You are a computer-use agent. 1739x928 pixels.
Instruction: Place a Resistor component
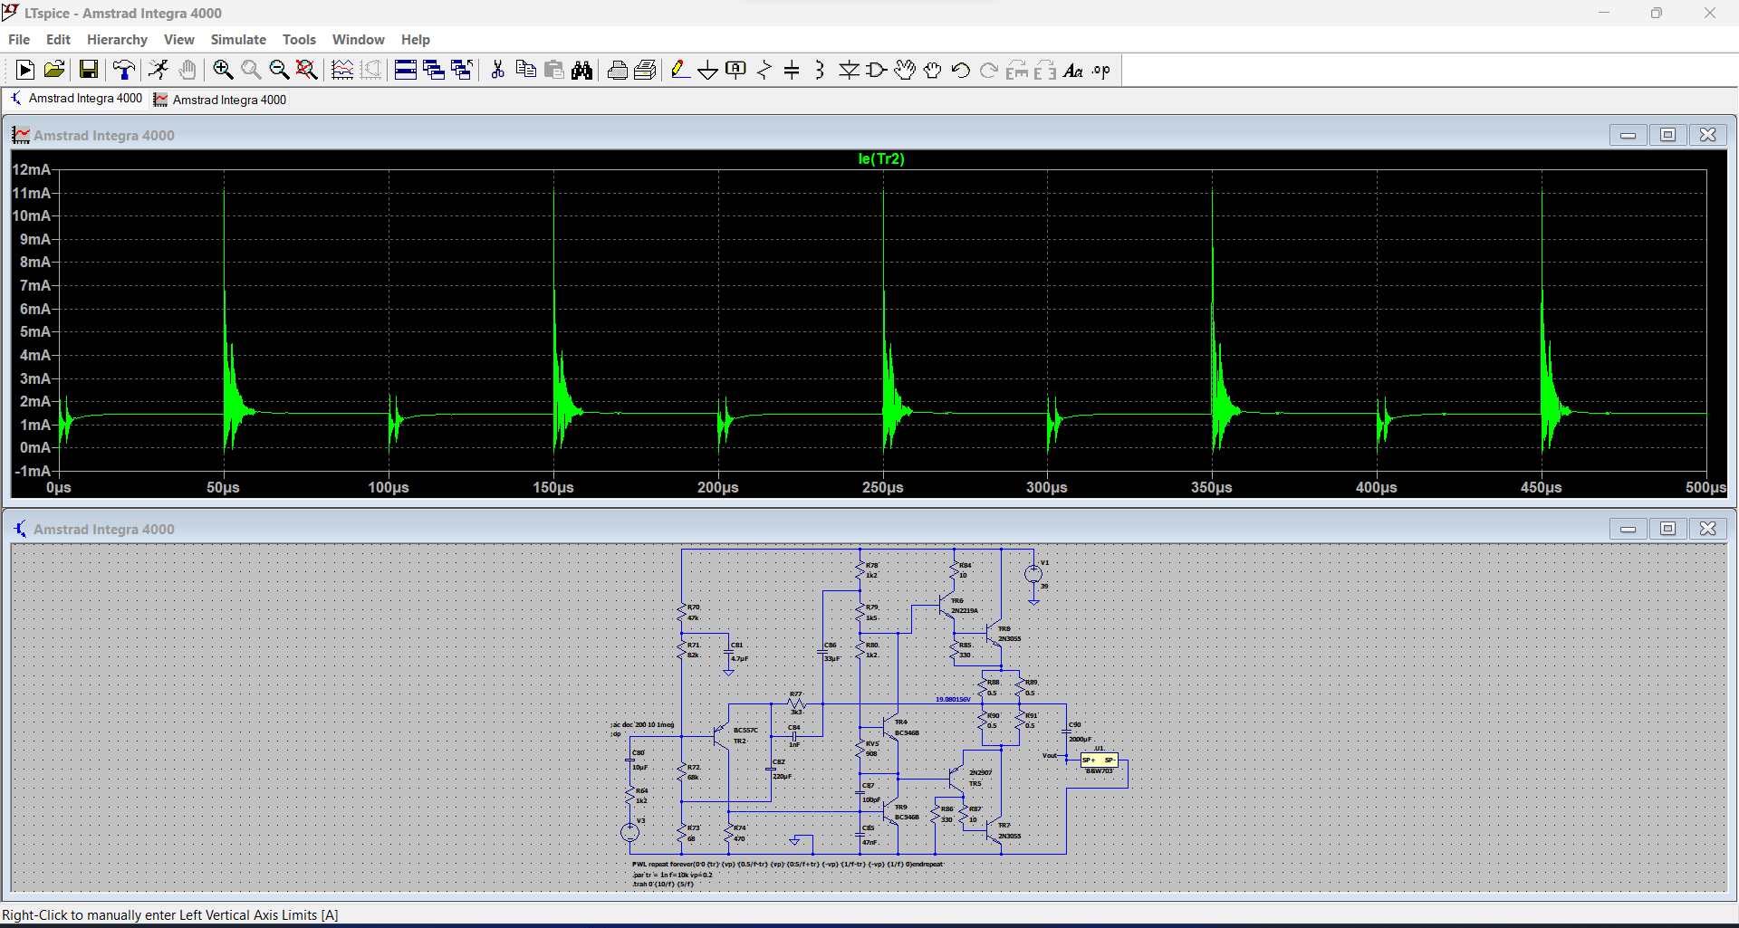click(764, 70)
